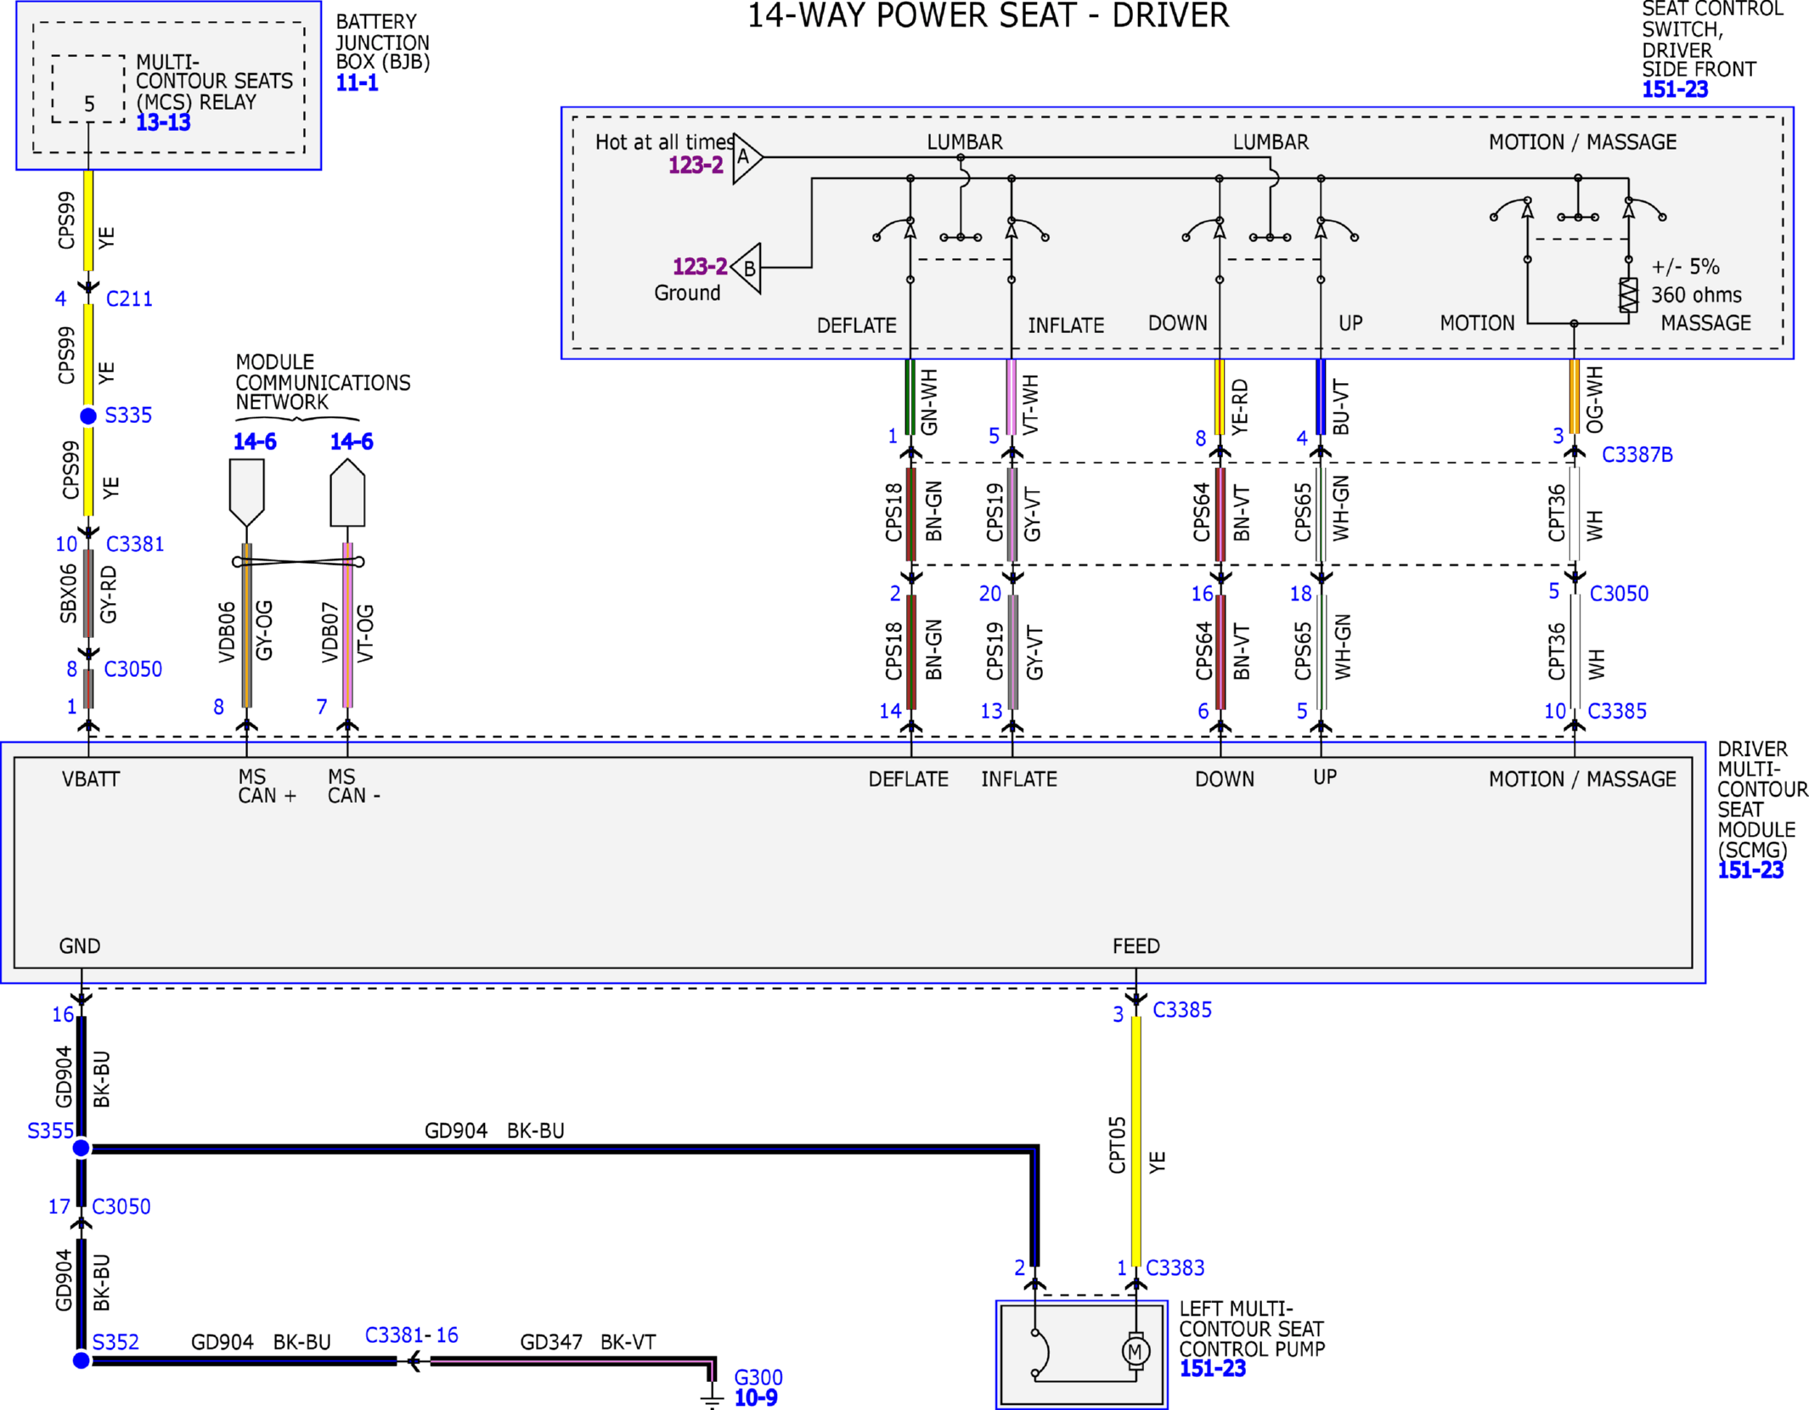Open the 151-23 link under Driver Multi-Contour Seat Module
The width and height of the screenshot is (1809, 1410).
pyautogui.click(x=1750, y=870)
